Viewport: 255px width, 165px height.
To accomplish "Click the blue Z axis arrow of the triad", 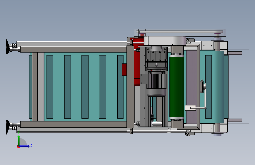I will pyautogui.click(x=24, y=146).
